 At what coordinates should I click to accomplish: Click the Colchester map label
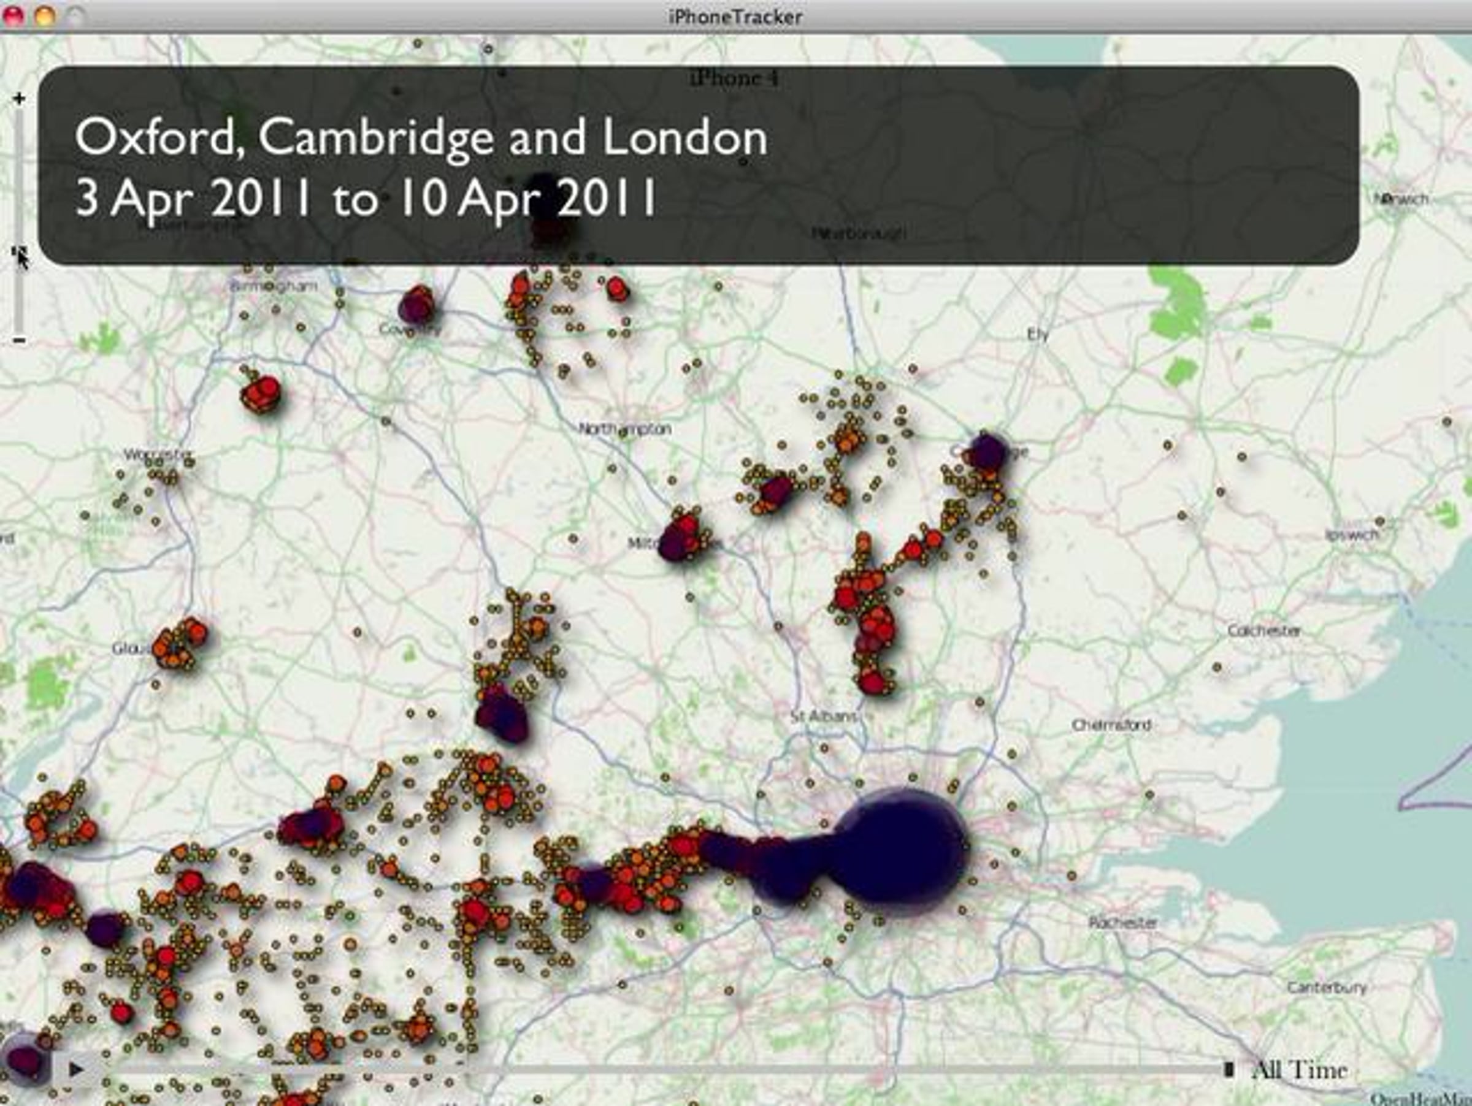click(1263, 630)
